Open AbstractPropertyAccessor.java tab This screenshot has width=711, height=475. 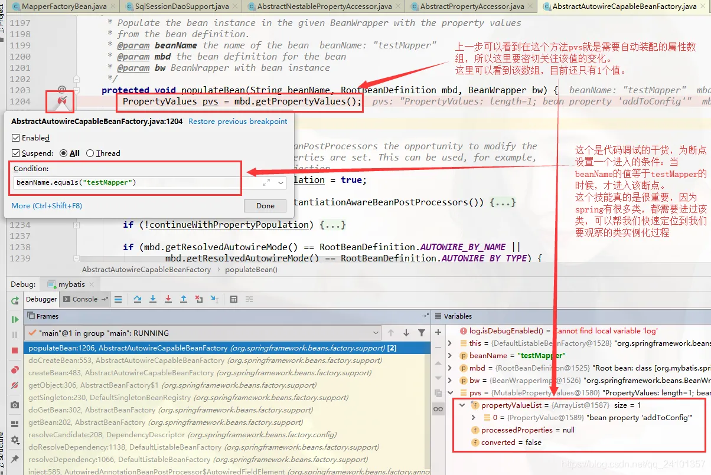471,6
